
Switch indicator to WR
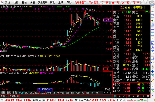pos(92,93)
